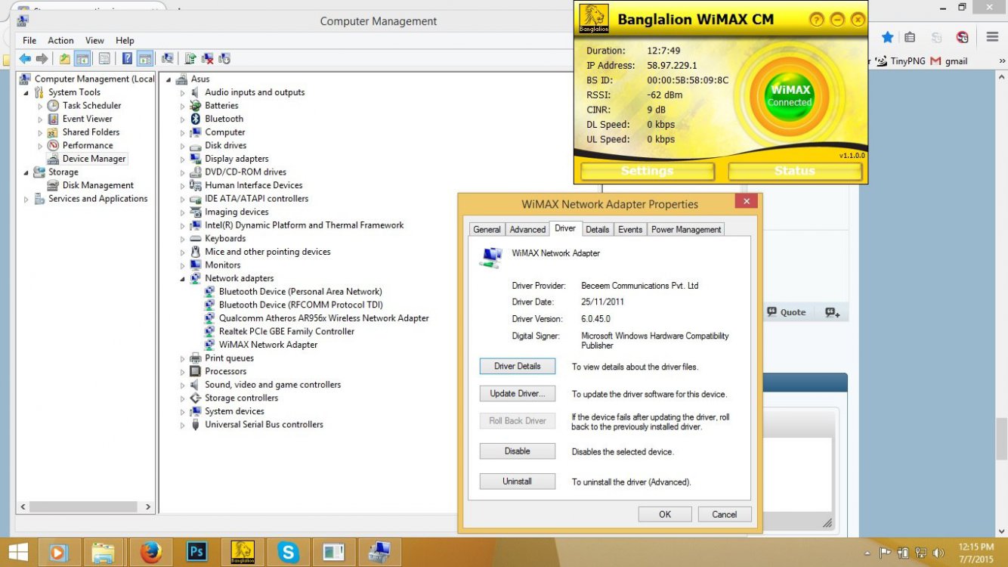Open Photoshop from the taskbar

(196, 553)
